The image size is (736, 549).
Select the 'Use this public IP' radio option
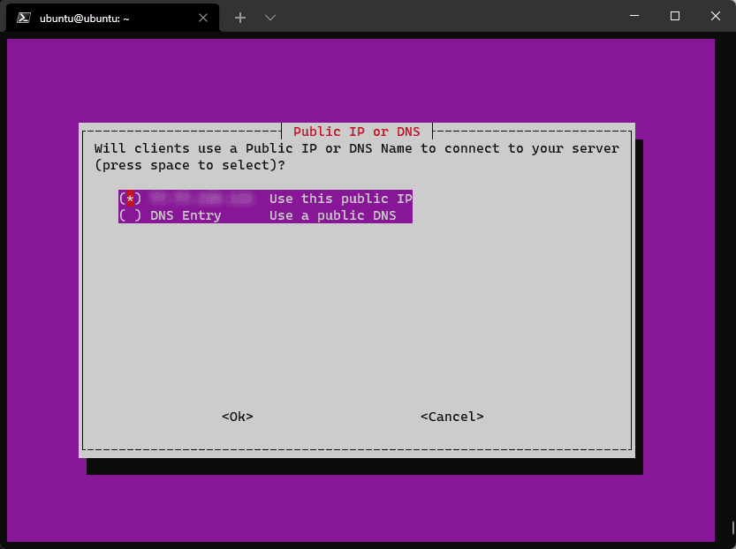point(265,199)
